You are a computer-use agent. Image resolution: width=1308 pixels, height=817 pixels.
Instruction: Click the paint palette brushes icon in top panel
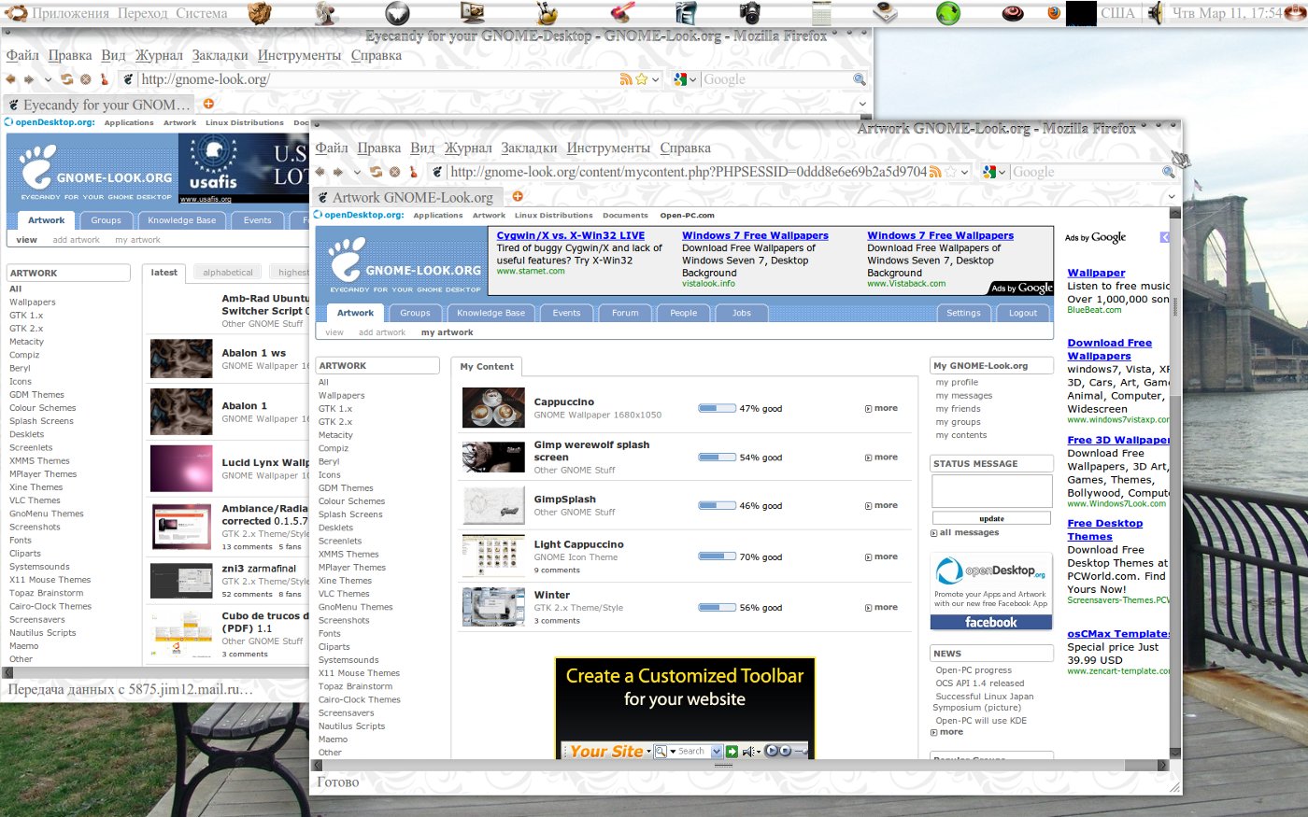(547, 13)
